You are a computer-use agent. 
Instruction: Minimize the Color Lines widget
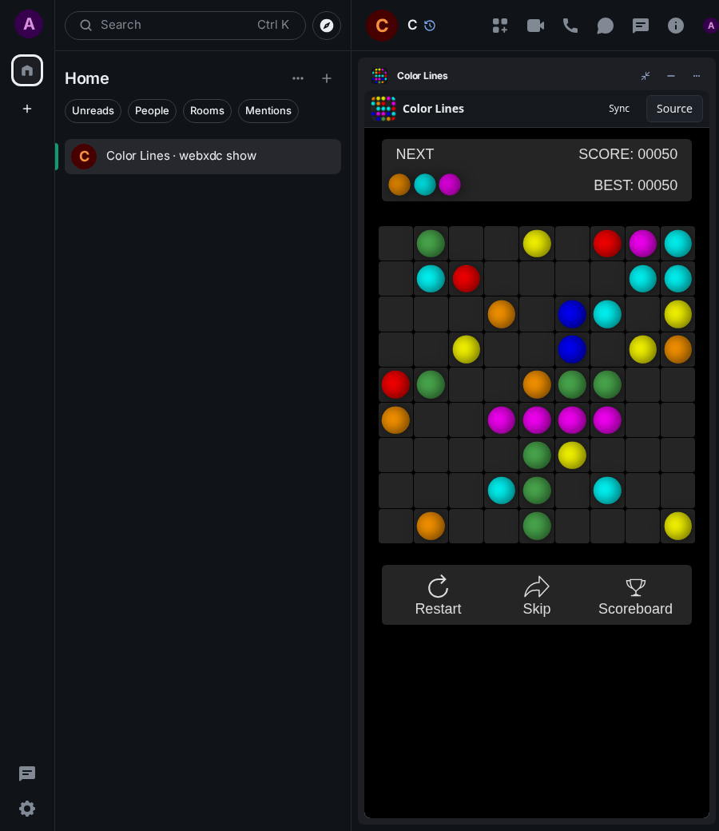671,76
